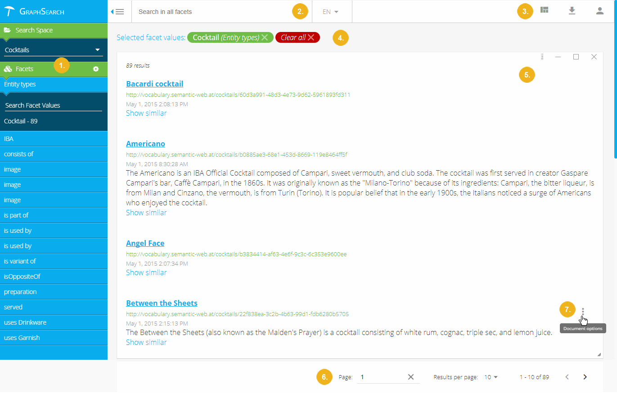Go to next results page
Viewport: 617px width, 394px height.
[x=585, y=377]
